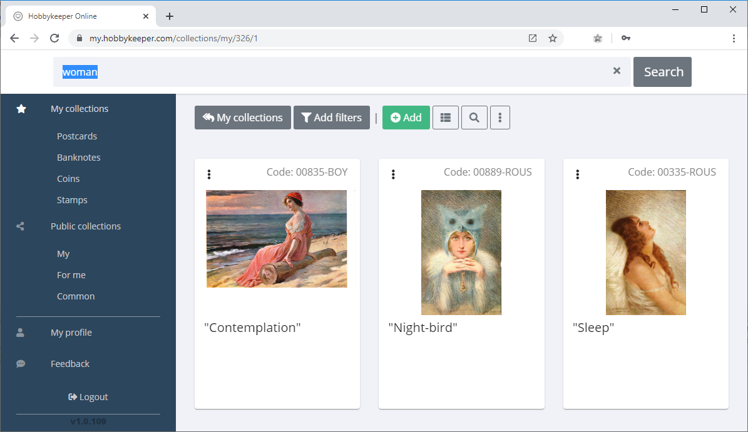Image resolution: width=748 pixels, height=432 pixels.
Task: Open the Banknotes collection
Action: [79, 158]
